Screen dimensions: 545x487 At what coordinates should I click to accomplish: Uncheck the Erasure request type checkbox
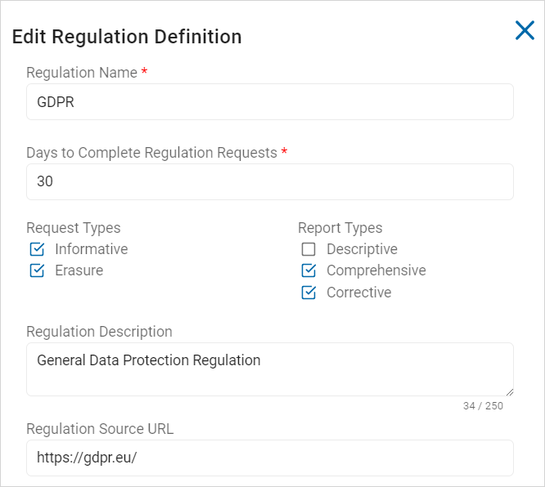point(37,270)
